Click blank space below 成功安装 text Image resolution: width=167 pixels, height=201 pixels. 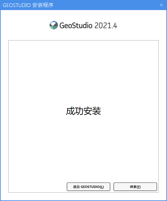tap(83, 147)
